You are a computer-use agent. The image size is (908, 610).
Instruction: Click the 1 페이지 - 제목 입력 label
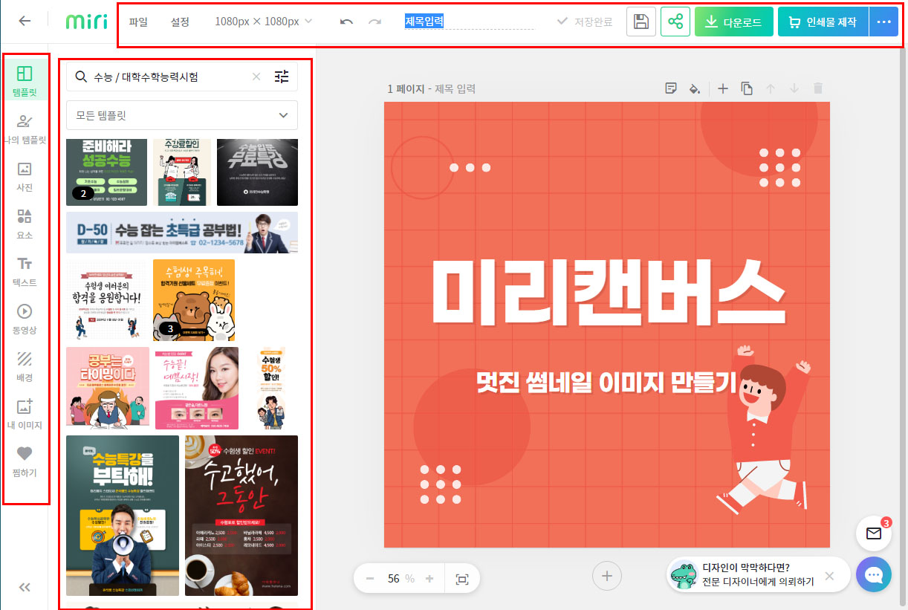pyautogui.click(x=432, y=88)
